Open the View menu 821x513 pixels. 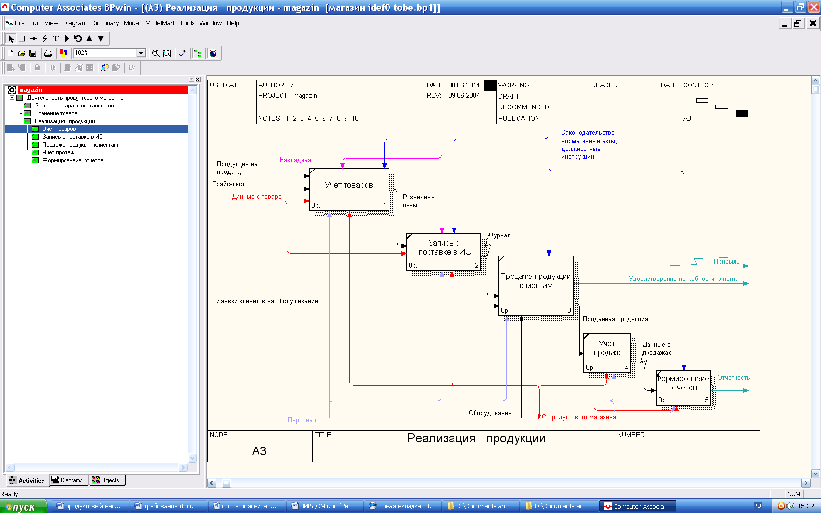pos(51,23)
